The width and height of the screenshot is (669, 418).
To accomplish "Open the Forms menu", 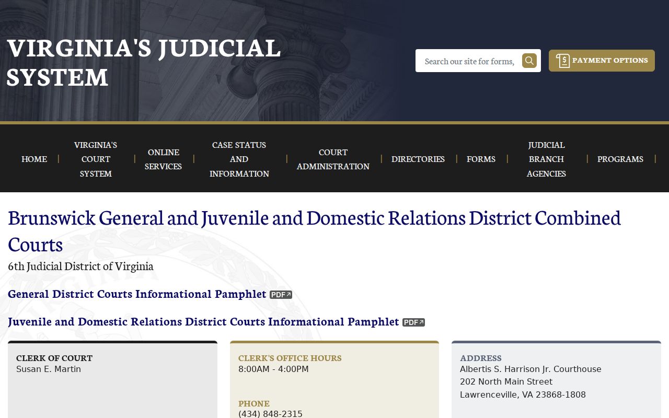I will (x=481, y=159).
